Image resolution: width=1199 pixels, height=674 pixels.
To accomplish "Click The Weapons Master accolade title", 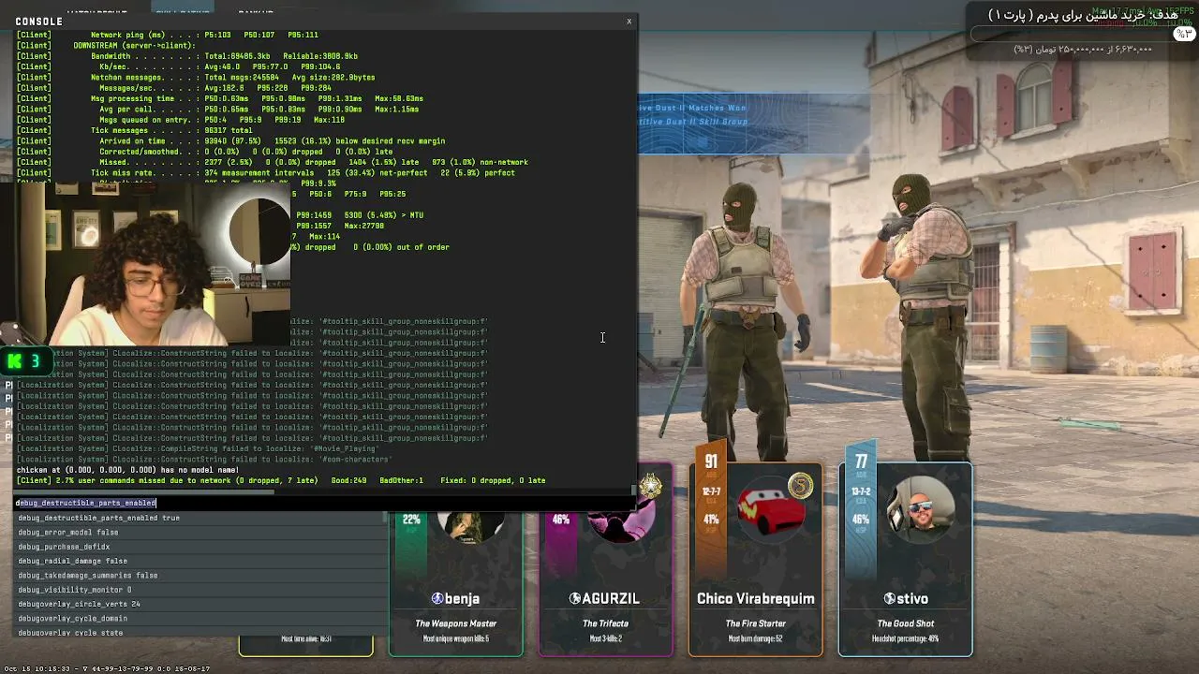I will (455, 623).
